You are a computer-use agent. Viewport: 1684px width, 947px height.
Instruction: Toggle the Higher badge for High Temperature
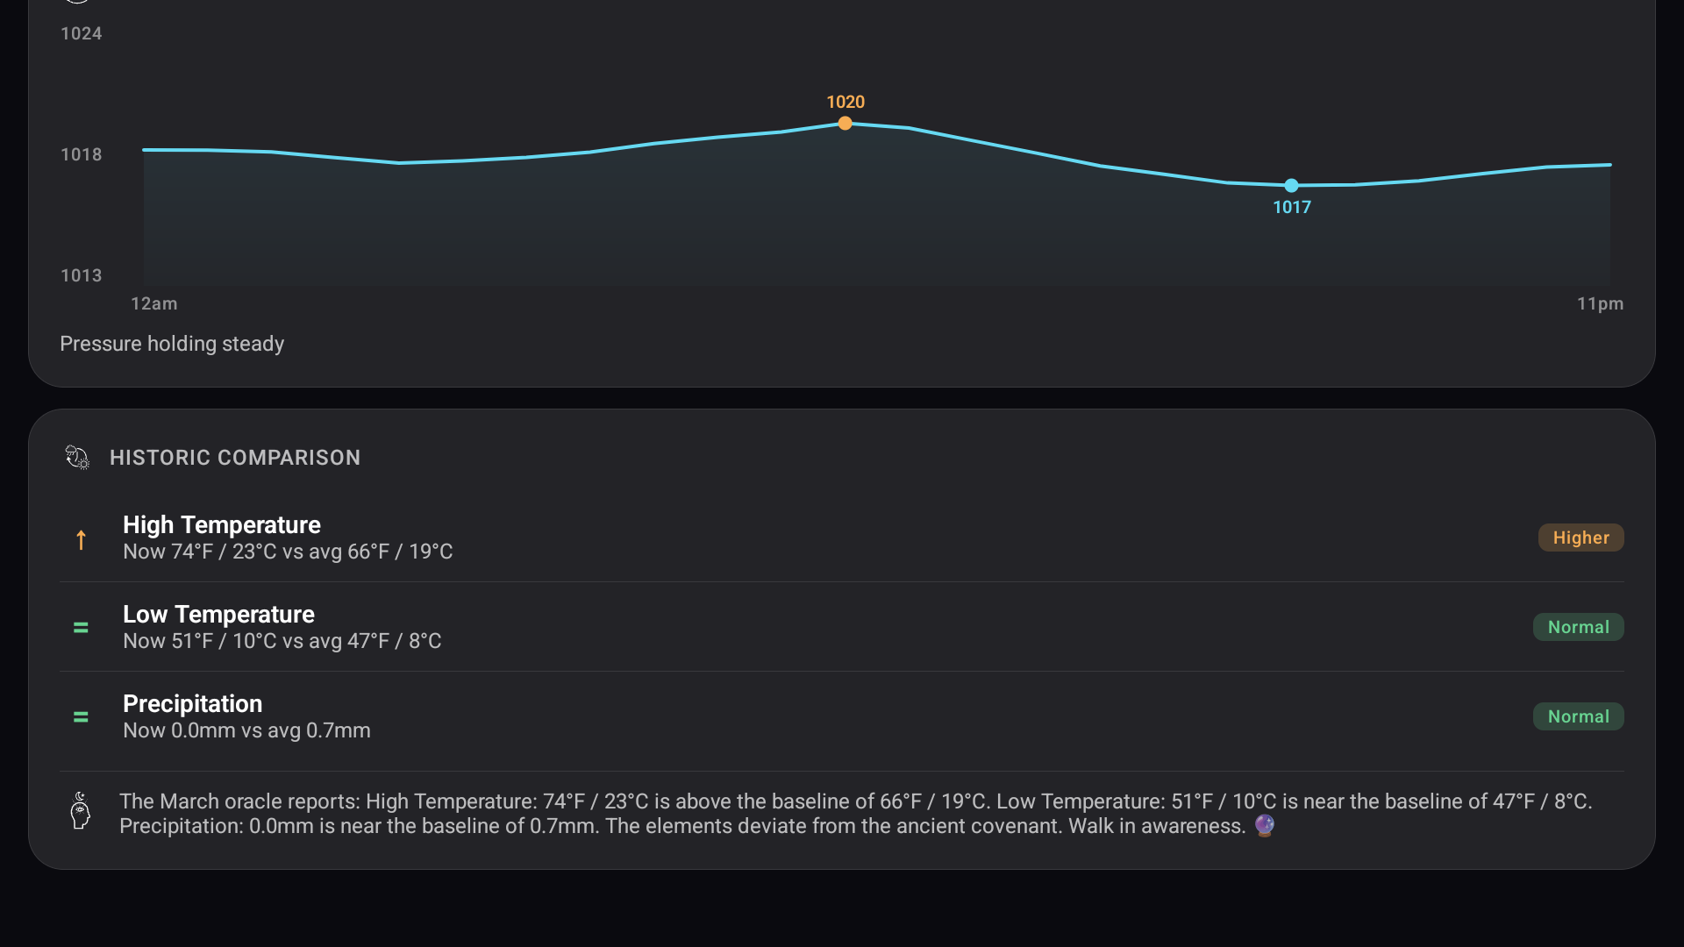[1581, 537]
